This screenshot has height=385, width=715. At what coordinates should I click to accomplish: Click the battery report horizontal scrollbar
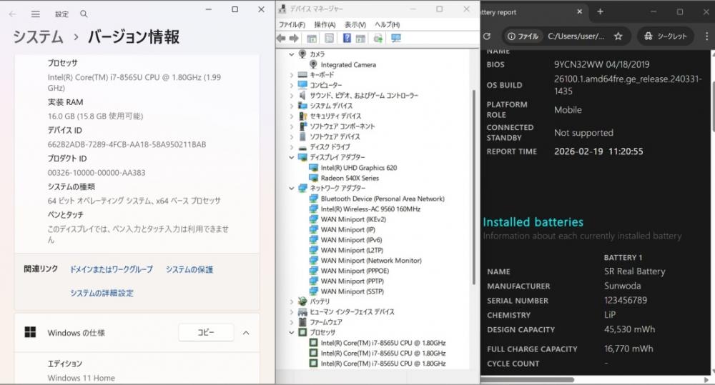527,379
